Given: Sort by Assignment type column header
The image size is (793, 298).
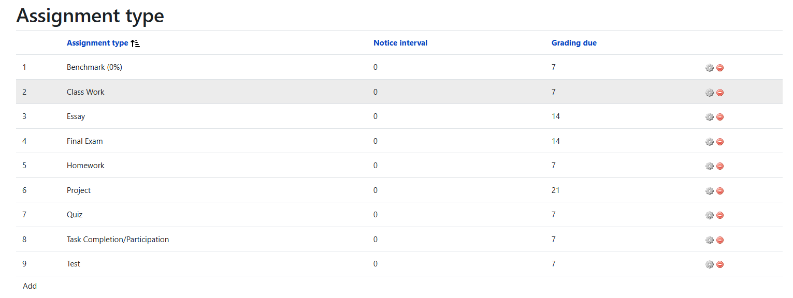Looking at the screenshot, I should [x=97, y=43].
